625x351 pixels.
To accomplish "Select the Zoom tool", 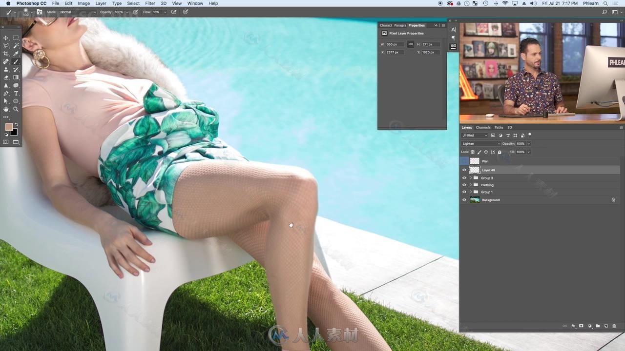I will click(x=16, y=109).
